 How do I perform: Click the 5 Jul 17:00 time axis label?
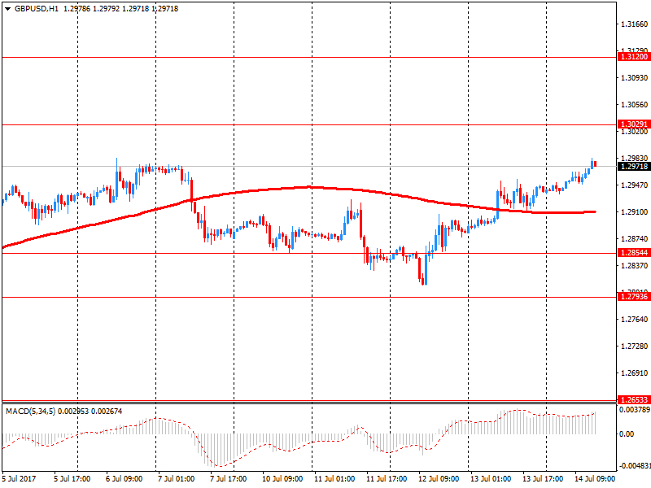[72, 479]
